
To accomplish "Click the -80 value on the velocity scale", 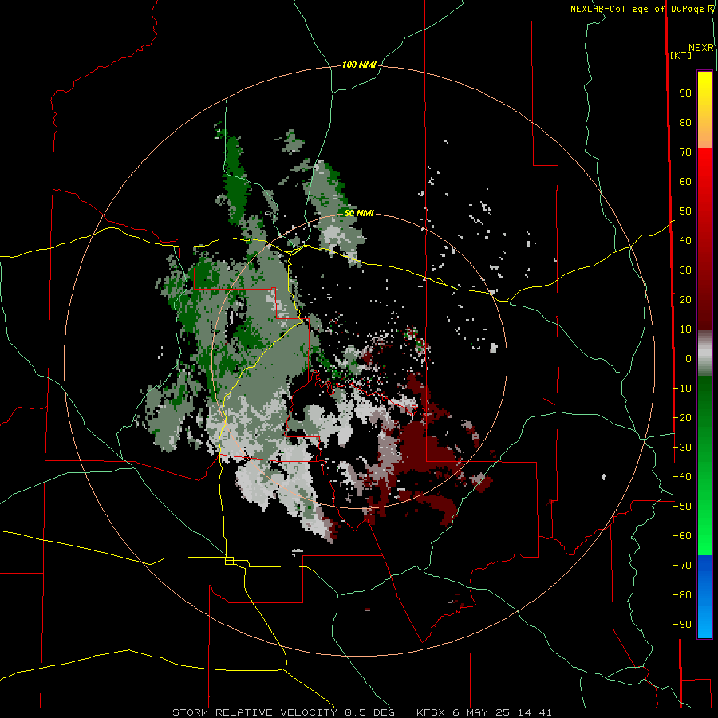I will [x=682, y=595].
